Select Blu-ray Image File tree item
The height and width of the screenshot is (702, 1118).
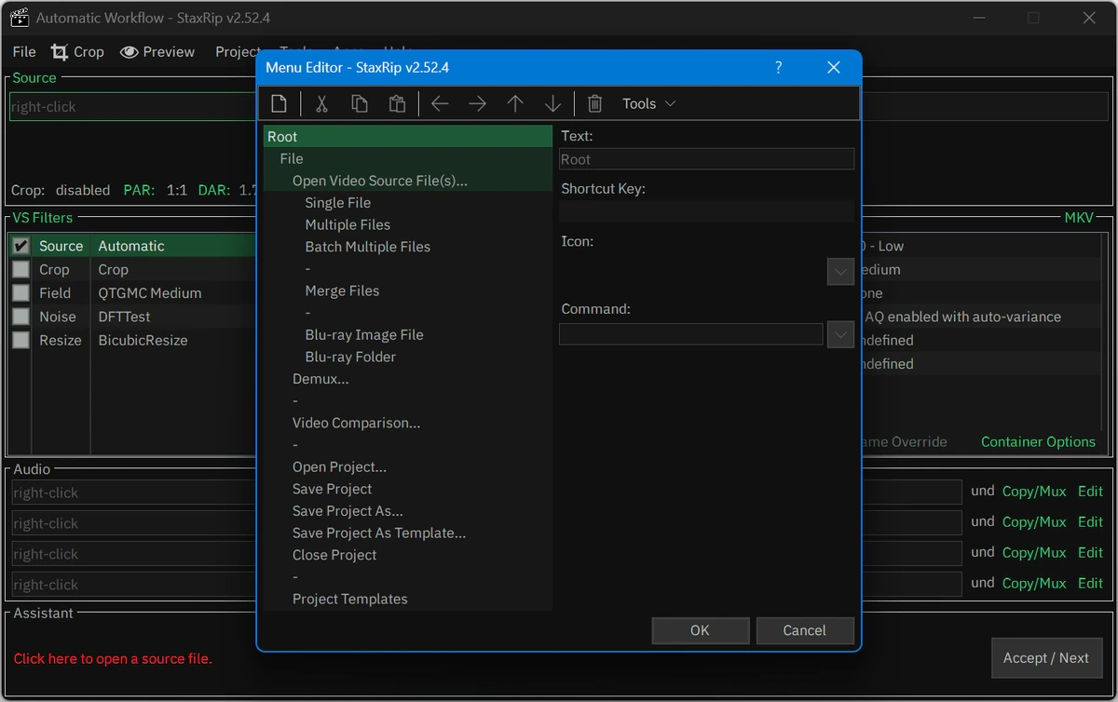(x=363, y=334)
